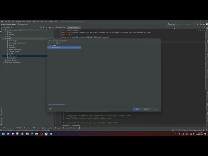Open the Navigate menu
Screen dimensions: 208x156
point(18,21)
